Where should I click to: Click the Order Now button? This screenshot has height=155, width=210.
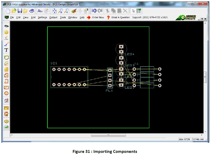tap(95, 17)
